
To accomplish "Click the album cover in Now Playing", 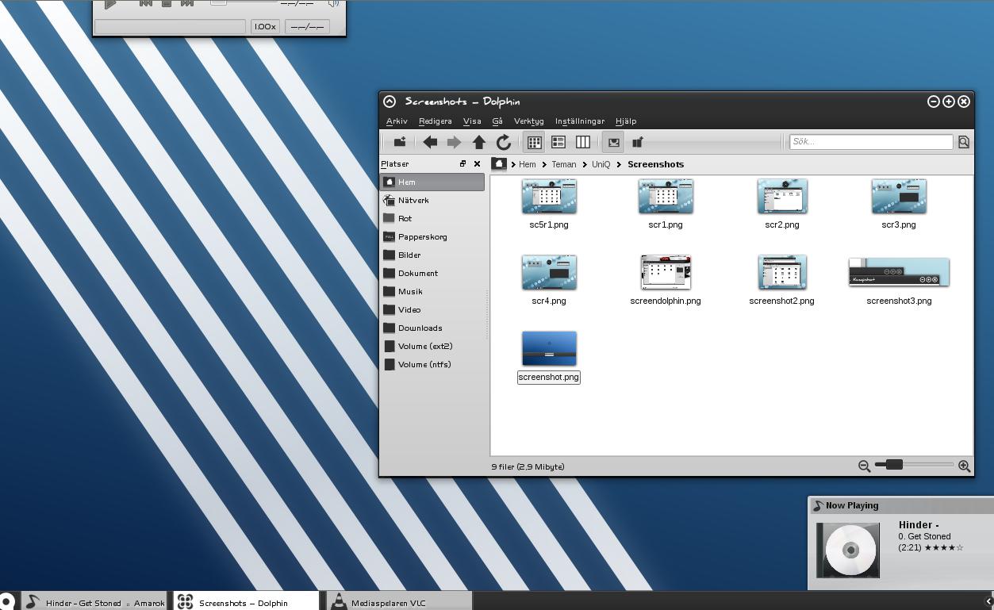I will (848, 549).
